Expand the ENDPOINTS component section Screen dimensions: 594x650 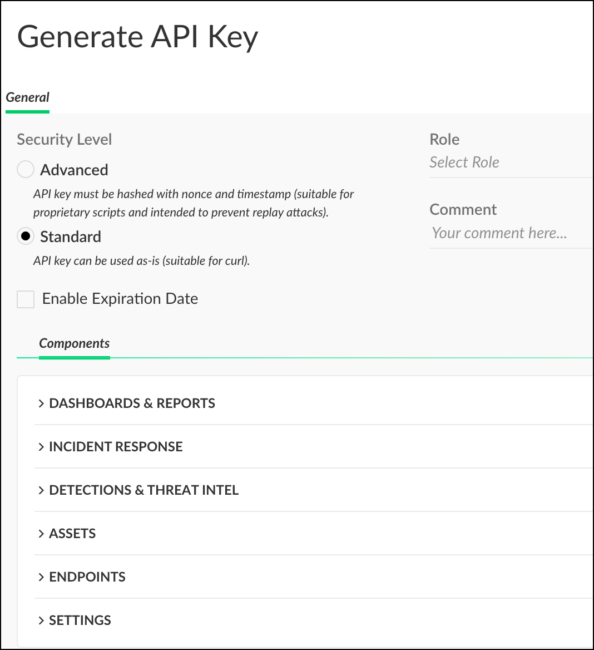(87, 577)
